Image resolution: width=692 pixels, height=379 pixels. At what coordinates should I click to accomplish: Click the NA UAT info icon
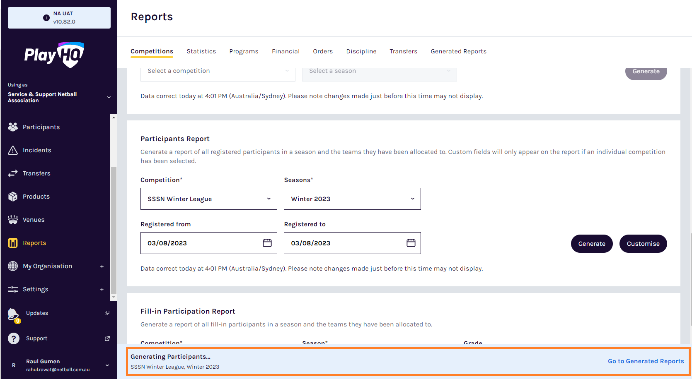[46, 18]
